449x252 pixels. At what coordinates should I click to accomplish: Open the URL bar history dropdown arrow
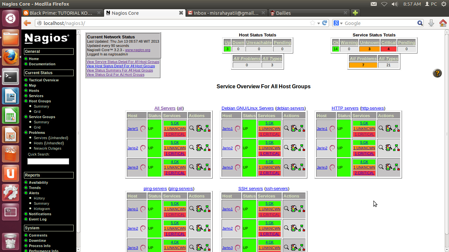tap(319, 23)
